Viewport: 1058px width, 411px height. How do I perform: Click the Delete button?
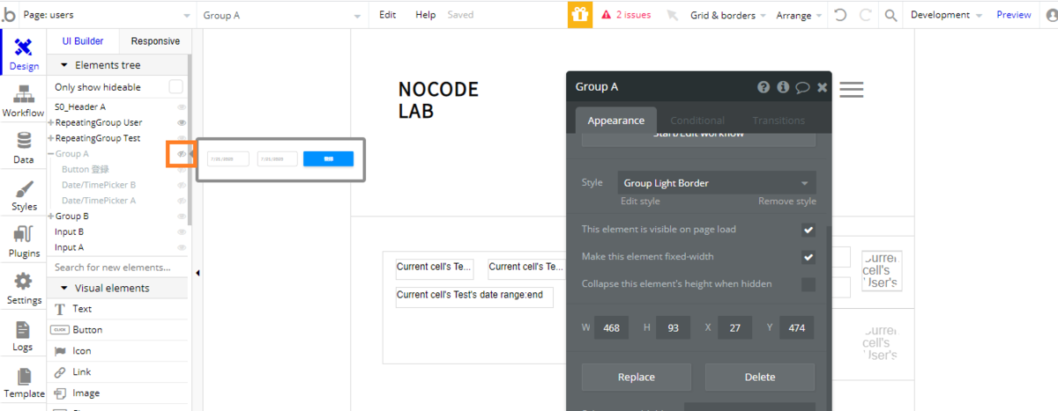click(x=760, y=378)
